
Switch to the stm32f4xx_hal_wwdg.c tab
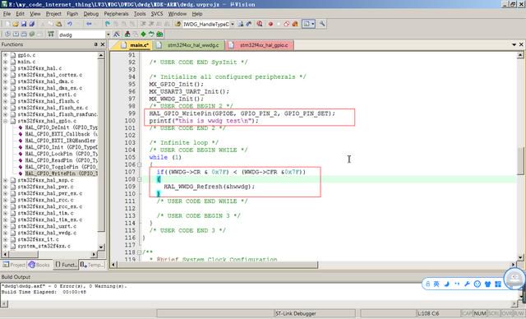point(190,45)
